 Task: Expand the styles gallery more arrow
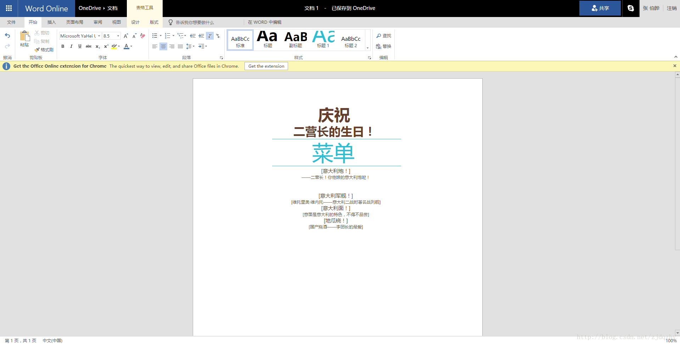(368, 48)
